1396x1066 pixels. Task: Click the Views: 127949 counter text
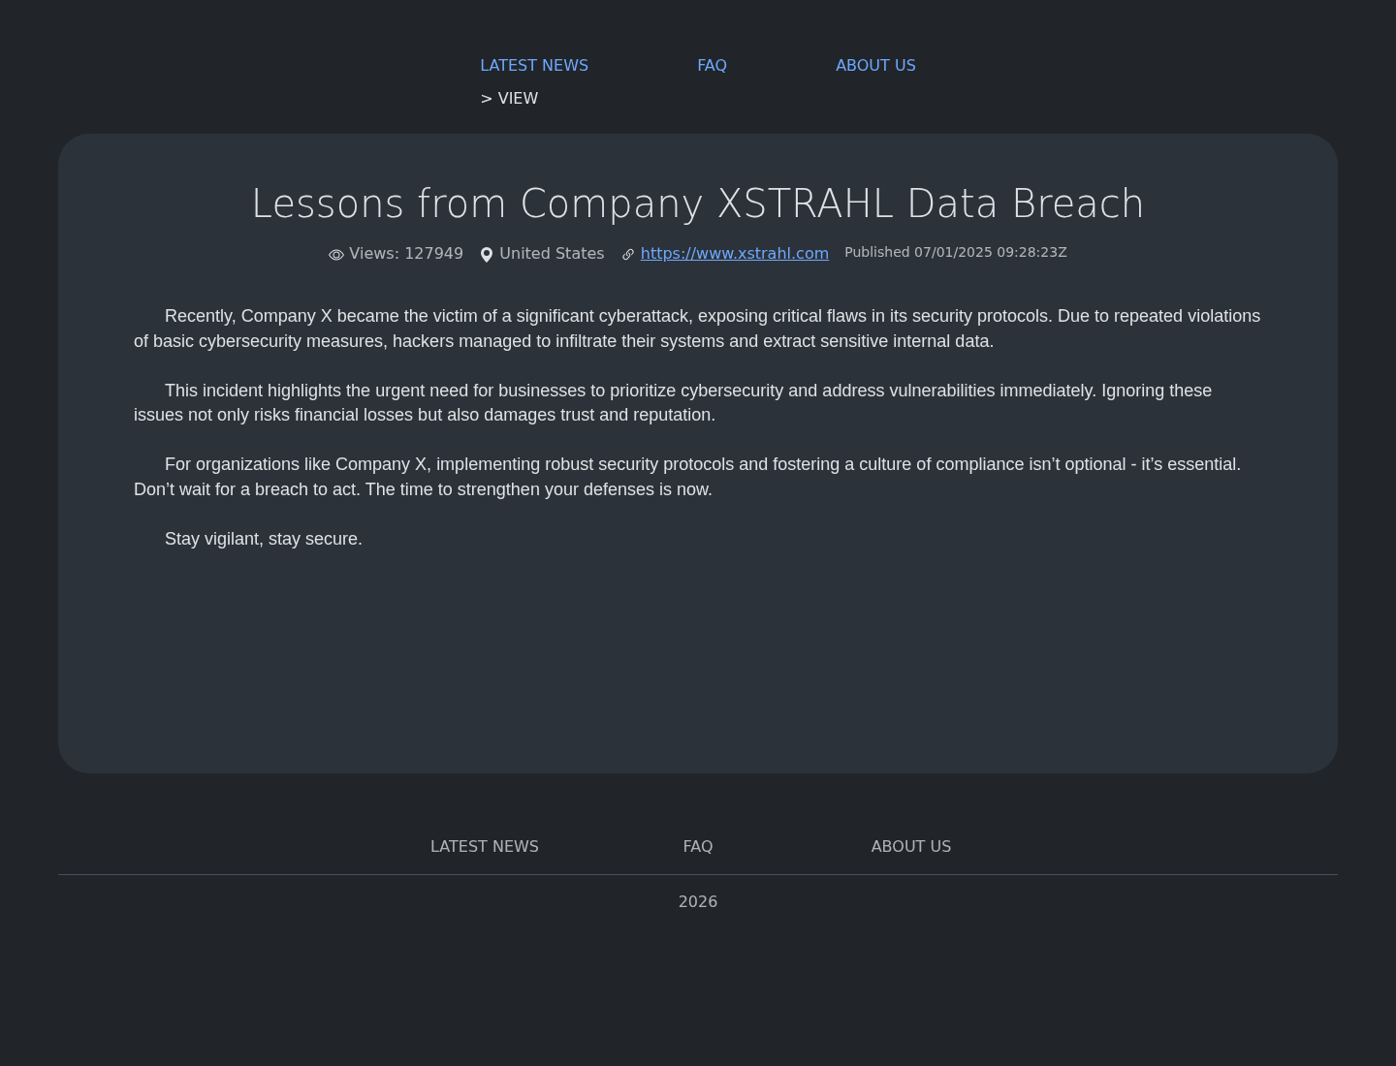coord(406,253)
